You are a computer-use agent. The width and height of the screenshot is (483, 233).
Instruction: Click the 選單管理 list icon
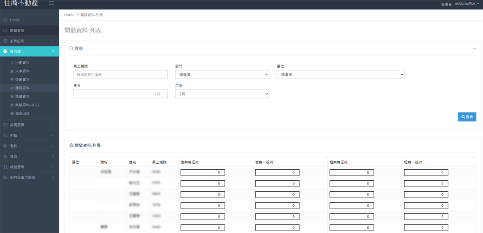pos(5,30)
